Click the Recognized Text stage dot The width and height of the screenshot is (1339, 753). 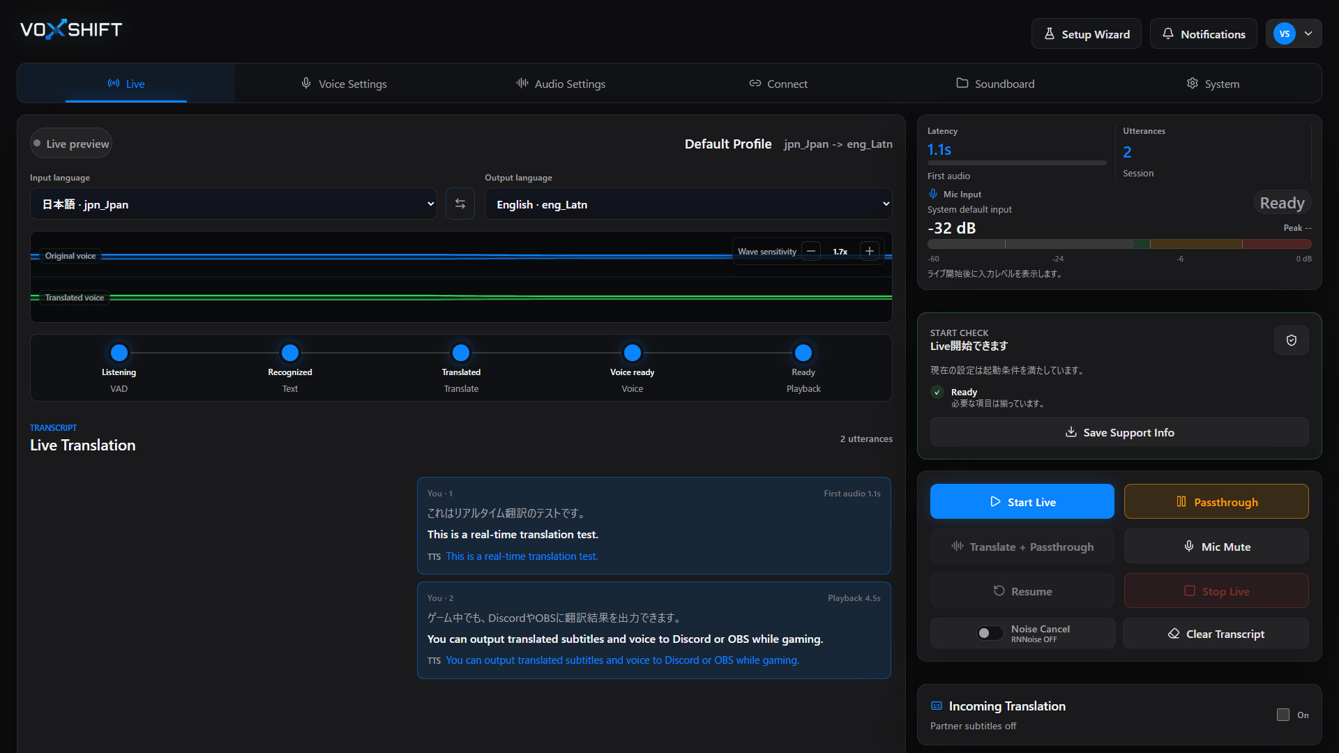point(290,353)
